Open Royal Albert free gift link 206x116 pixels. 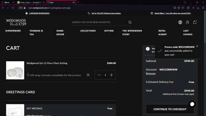[173, 13]
